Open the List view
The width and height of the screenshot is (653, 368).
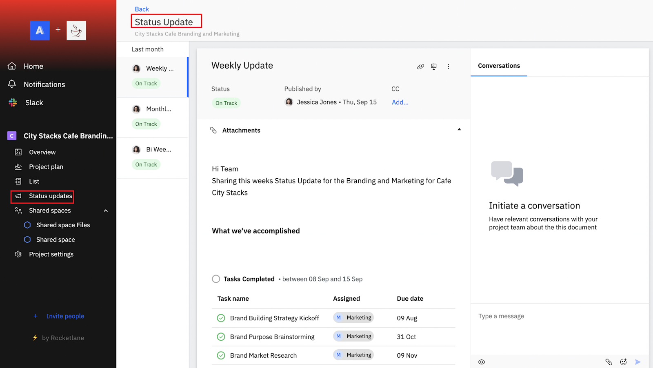[x=34, y=181]
